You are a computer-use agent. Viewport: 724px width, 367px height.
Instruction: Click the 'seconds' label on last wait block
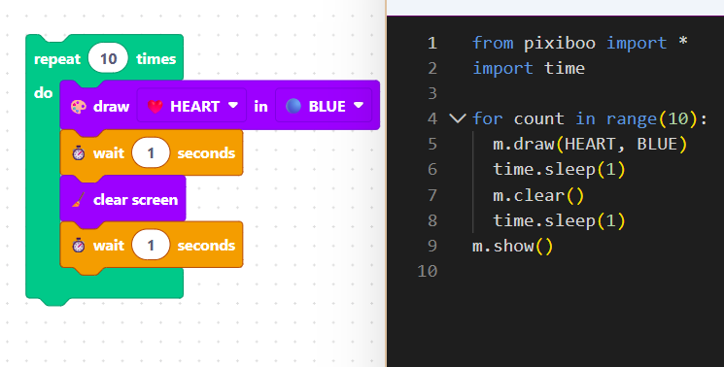point(206,246)
